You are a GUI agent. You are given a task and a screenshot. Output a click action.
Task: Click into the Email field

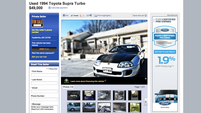(x=44, y=91)
